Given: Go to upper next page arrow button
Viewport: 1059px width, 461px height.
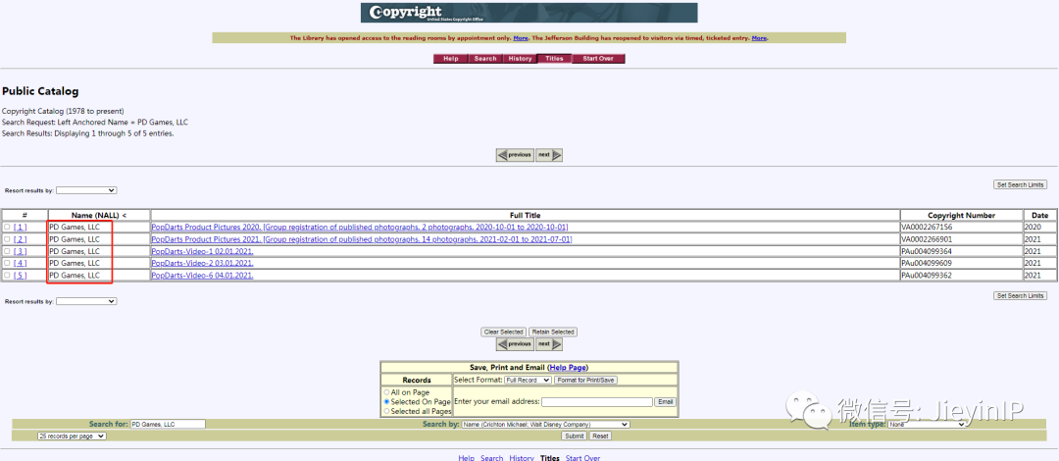Looking at the screenshot, I should (548, 155).
